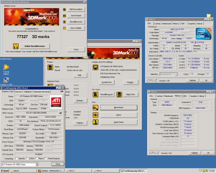This screenshot has height=173, width=216.
Task: Click the Demo button in Run section
Action: 119,115
